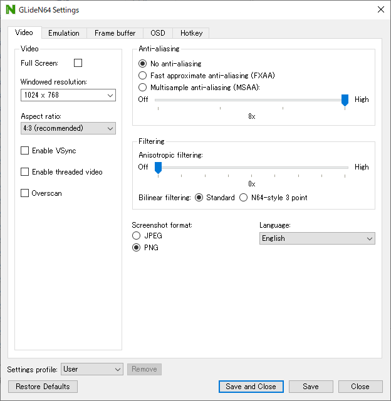Enable the Full Screen checkbox
Screen dimensions: 391x401
pyautogui.click(x=78, y=63)
